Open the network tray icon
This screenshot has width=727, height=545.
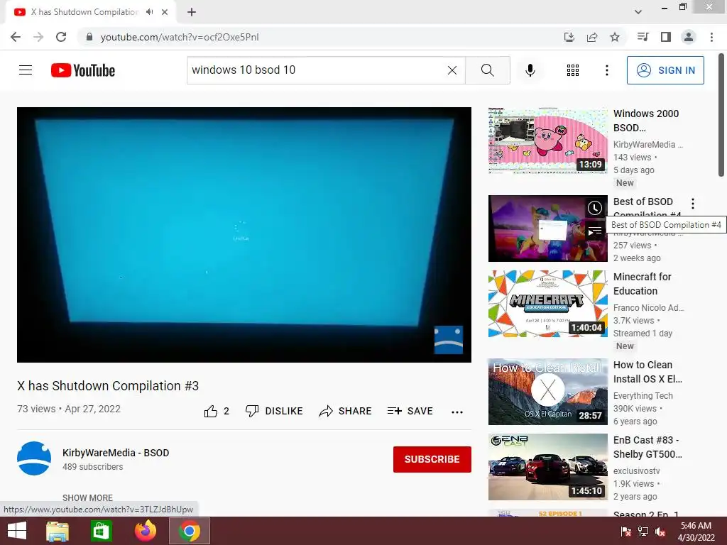(643, 532)
